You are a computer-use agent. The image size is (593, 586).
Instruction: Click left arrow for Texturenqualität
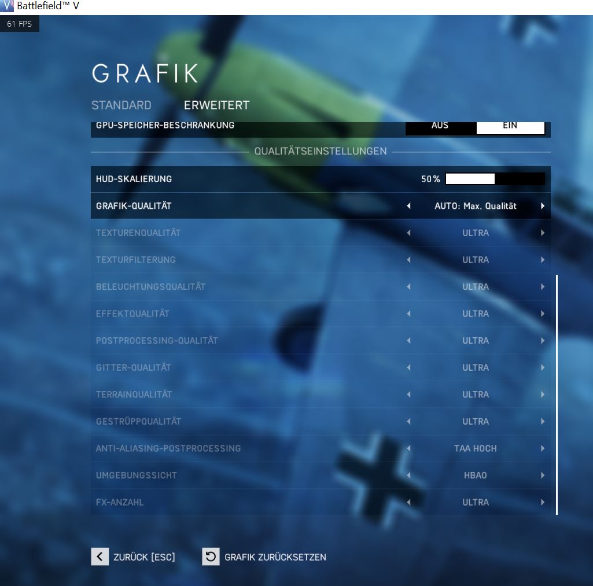click(408, 233)
